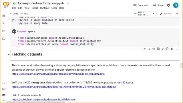The width and height of the screenshot is (183, 103).
Task: Open the Runtime menu
Action: [45, 8]
